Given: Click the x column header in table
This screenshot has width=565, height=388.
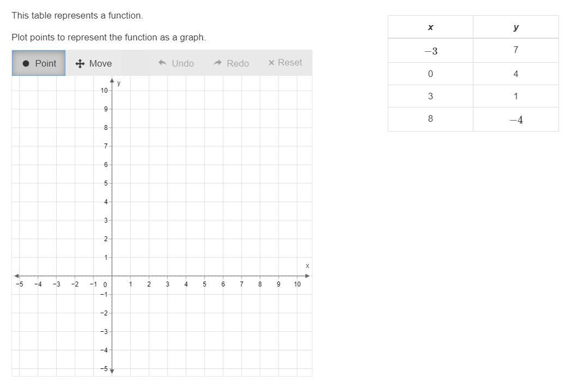Looking at the screenshot, I should click(x=431, y=27).
